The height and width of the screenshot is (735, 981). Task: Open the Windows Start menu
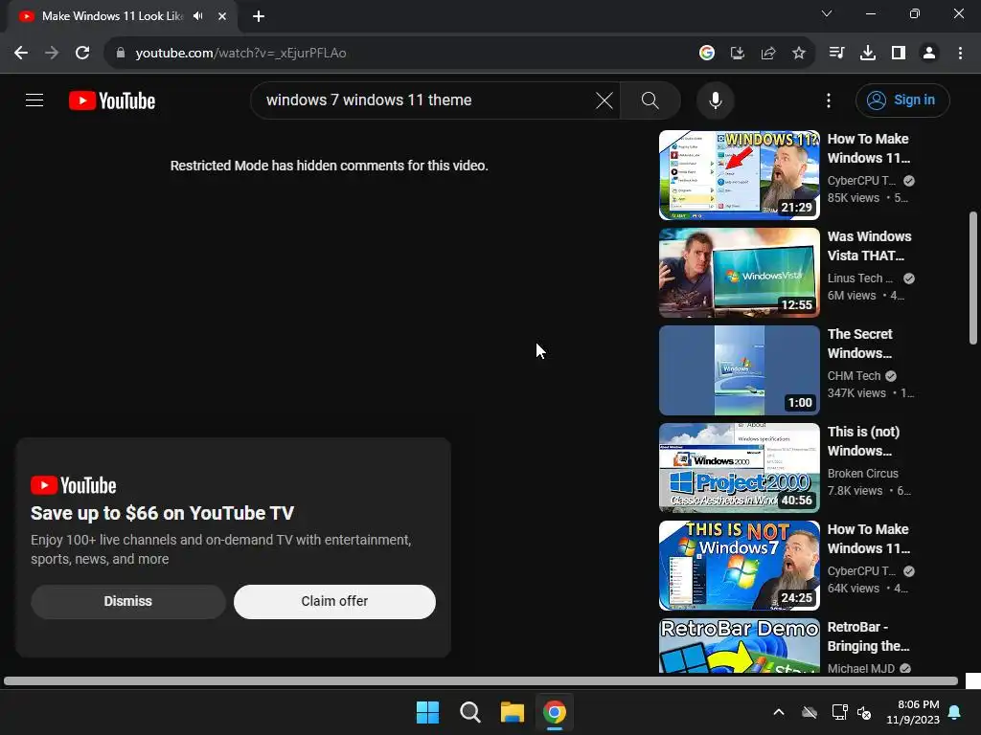(x=428, y=712)
